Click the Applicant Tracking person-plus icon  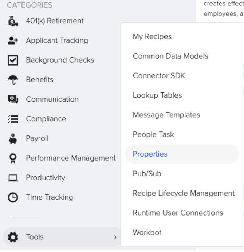[13, 41]
